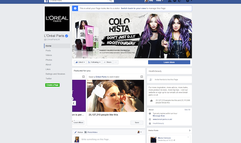The width and height of the screenshot is (241, 143).
Task: Select the Status composer tab
Action: coord(78,132)
